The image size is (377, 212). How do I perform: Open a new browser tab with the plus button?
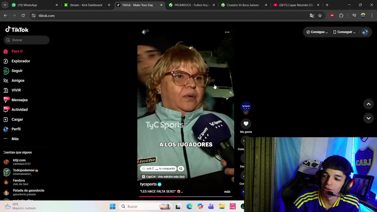327,5
